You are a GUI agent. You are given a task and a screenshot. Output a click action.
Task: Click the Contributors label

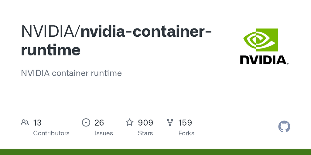click(51, 133)
